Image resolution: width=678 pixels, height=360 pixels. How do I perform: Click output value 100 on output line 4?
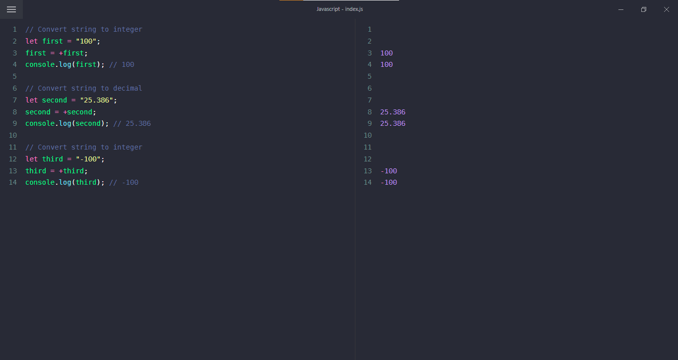(x=387, y=64)
